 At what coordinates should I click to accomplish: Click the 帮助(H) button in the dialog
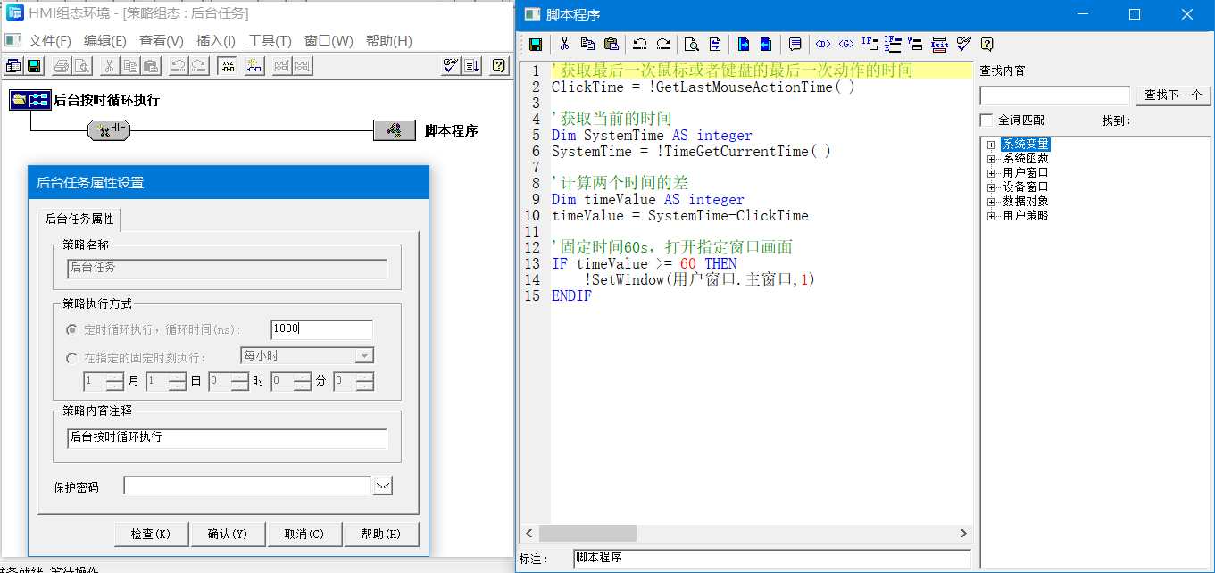pos(381,534)
